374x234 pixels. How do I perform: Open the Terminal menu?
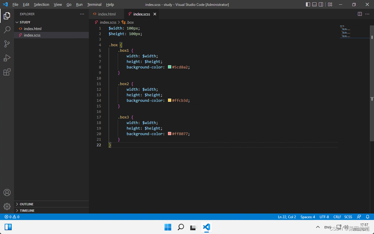pyautogui.click(x=94, y=4)
